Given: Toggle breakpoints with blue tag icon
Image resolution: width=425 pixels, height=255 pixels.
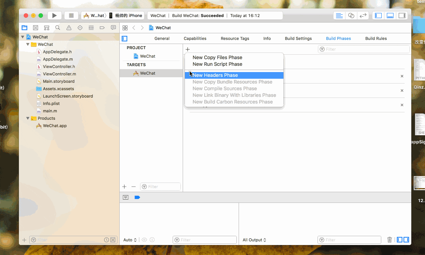Looking at the screenshot, I should (x=137, y=197).
